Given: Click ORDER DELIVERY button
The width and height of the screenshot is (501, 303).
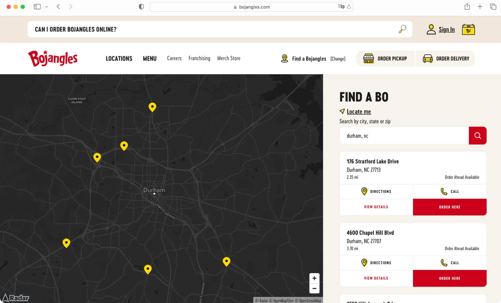Looking at the screenshot, I should pyautogui.click(x=446, y=58).
